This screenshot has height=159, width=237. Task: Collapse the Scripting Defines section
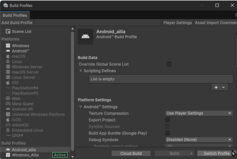(81, 71)
